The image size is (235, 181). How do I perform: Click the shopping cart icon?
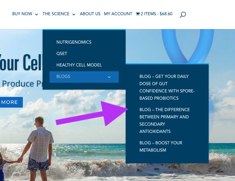138,14
